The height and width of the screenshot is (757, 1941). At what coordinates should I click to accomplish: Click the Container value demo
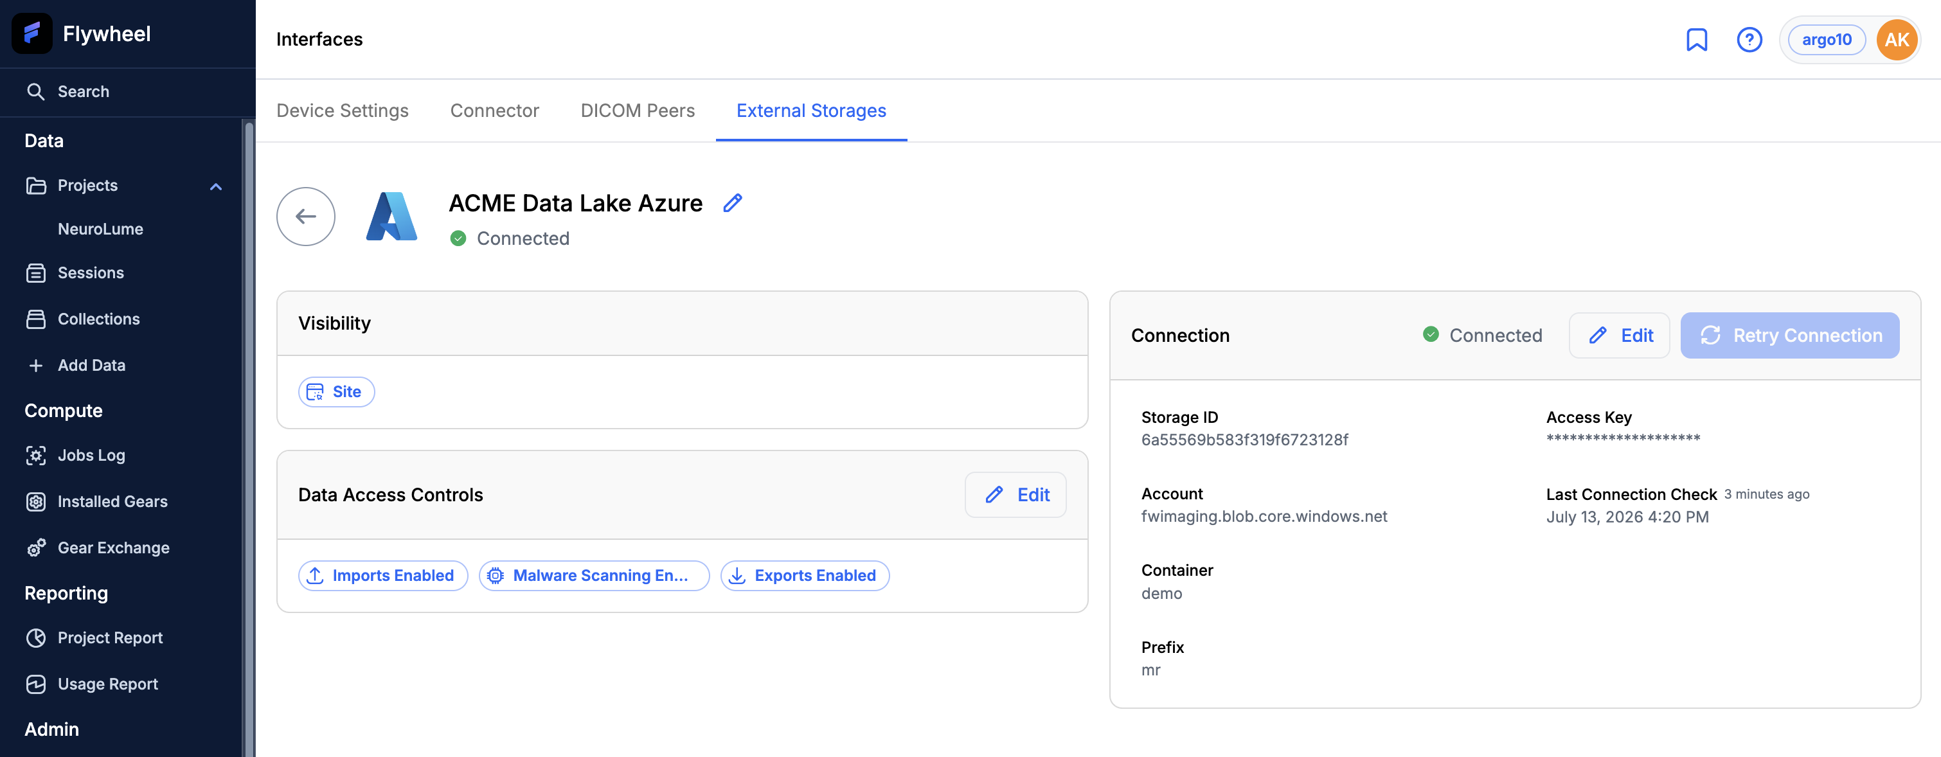click(1161, 594)
